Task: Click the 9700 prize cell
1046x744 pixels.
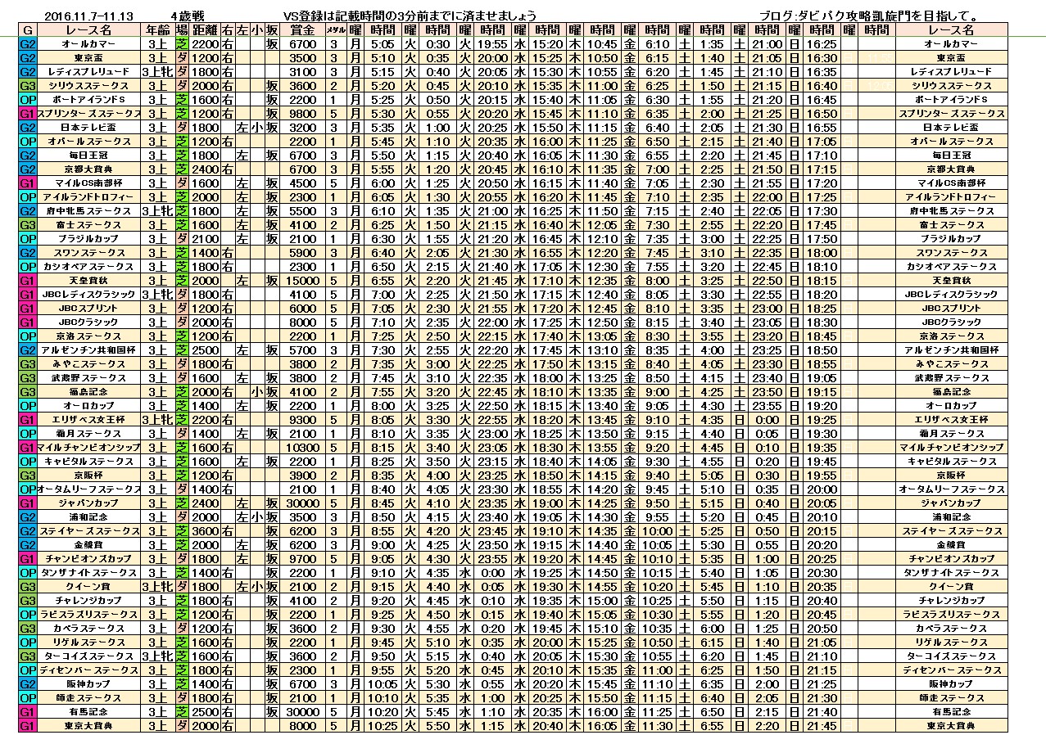Action: (303, 558)
